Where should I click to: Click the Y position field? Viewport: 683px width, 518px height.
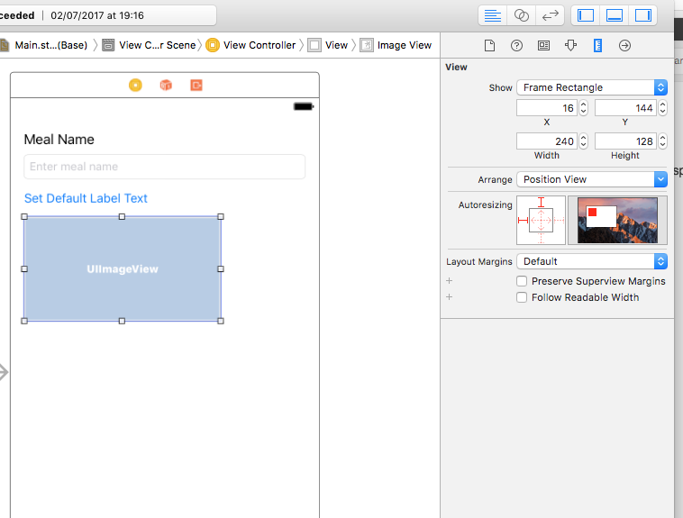[626, 108]
